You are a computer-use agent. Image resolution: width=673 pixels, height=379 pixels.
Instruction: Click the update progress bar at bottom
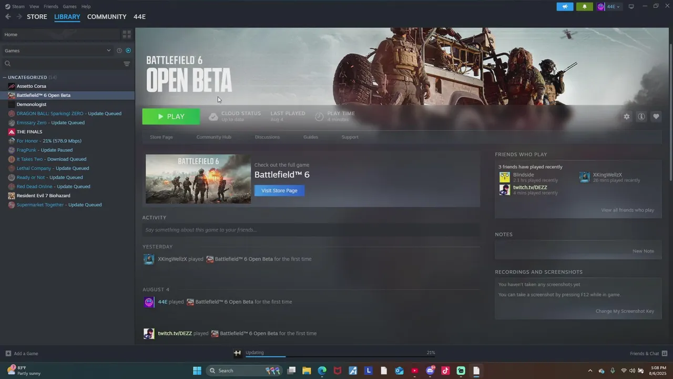click(340, 356)
